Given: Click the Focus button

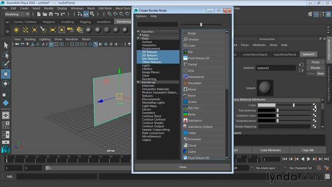Looking at the screenshot, I should click(315, 62).
